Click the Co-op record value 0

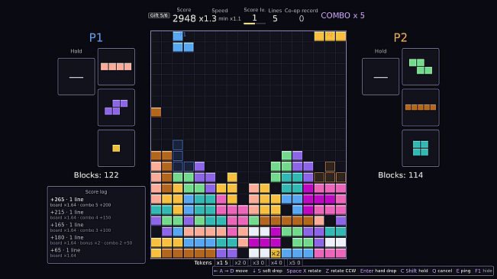[301, 18]
